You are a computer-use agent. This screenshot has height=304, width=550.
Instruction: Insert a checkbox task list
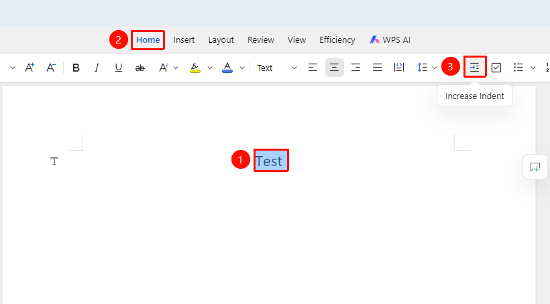(496, 67)
